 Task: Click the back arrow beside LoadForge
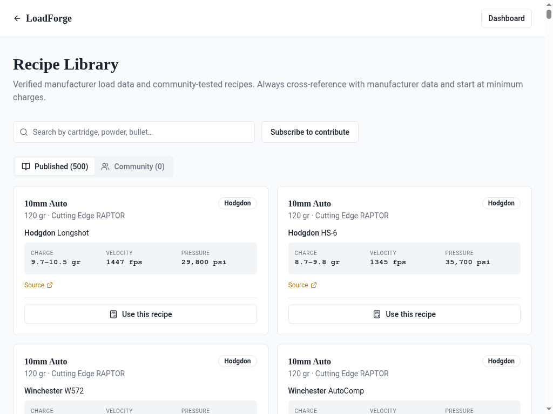(17, 18)
